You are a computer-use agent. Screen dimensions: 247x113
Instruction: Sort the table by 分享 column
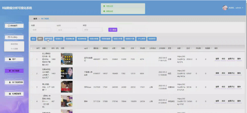(135, 48)
